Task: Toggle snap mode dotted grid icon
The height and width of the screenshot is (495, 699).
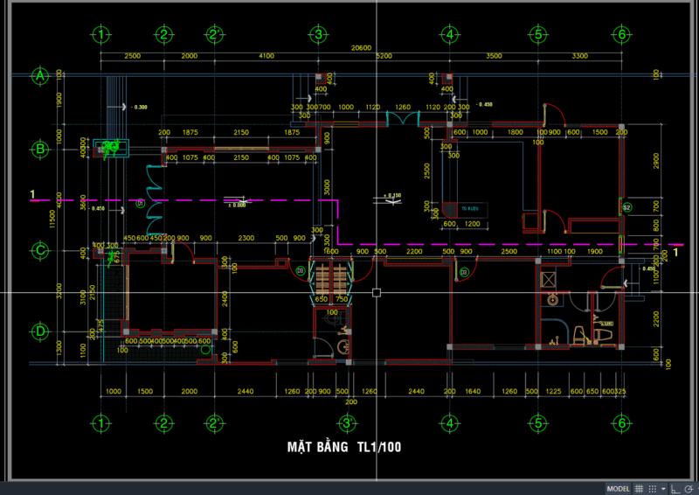Action: click(x=654, y=488)
